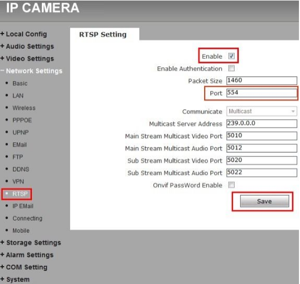Toggle the Enable Authentication checkbox
Image resolution: width=300 pixels, height=284 pixels.
click(231, 68)
